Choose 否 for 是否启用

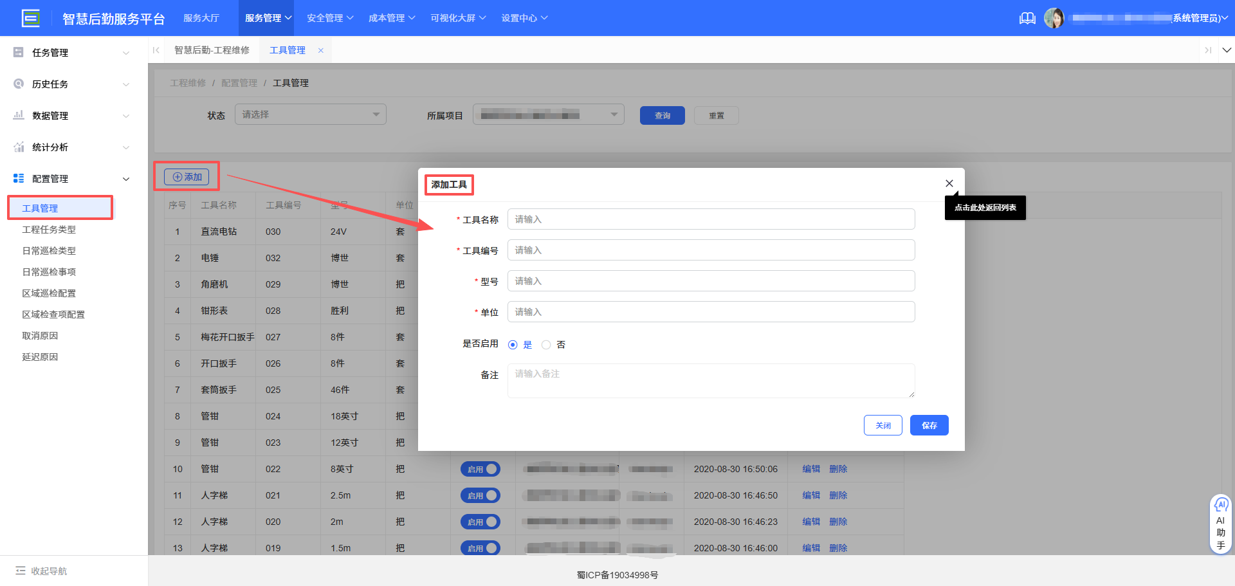click(546, 344)
